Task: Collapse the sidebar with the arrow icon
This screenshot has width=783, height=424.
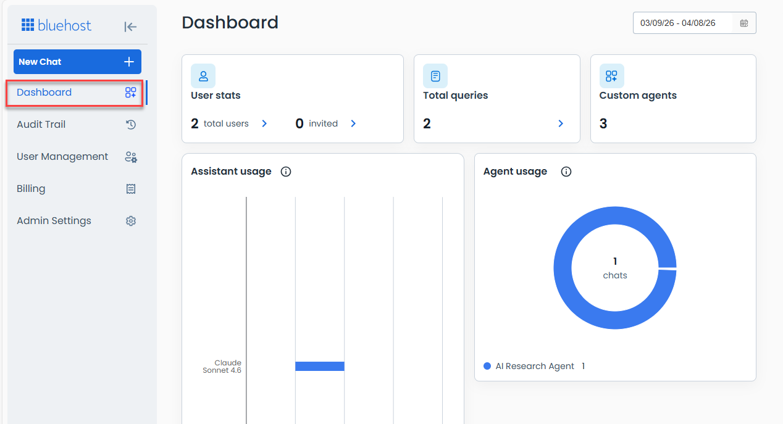Action: [130, 27]
